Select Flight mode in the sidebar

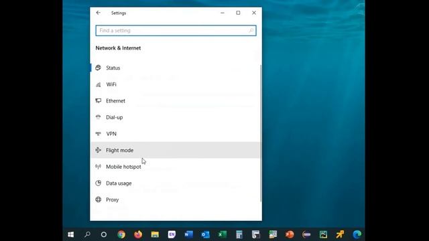point(176,150)
